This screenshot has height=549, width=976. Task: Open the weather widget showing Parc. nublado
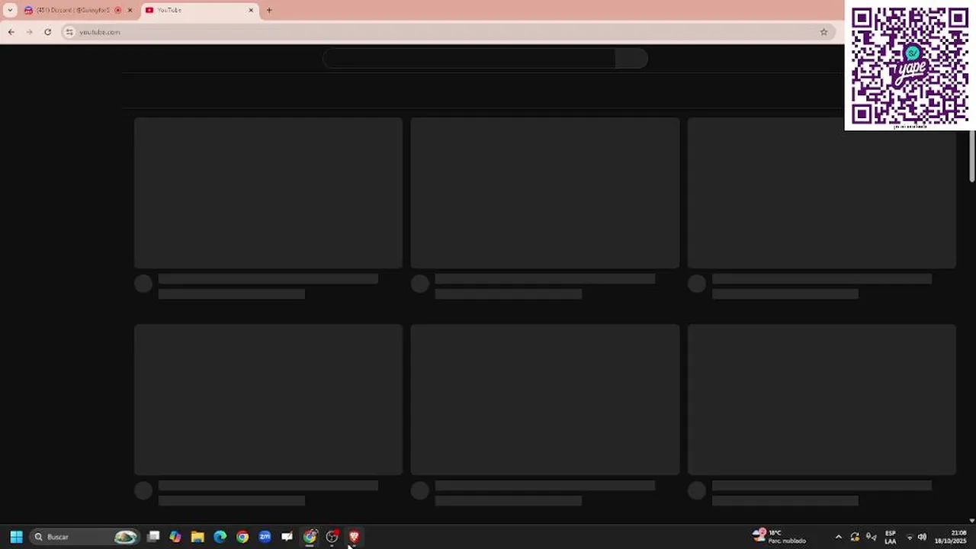[779, 537]
